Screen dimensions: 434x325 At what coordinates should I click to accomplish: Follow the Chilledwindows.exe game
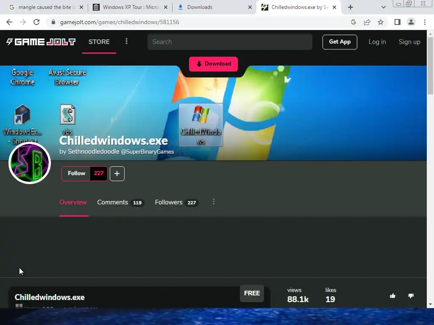pyautogui.click(x=76, y=173)
